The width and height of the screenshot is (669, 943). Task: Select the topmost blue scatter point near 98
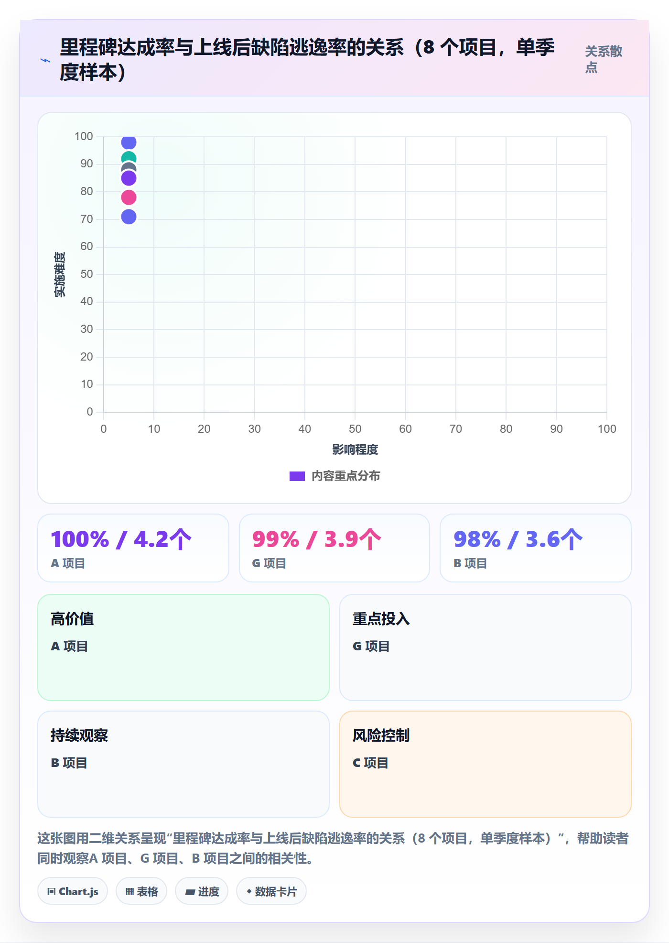point(129,143)
